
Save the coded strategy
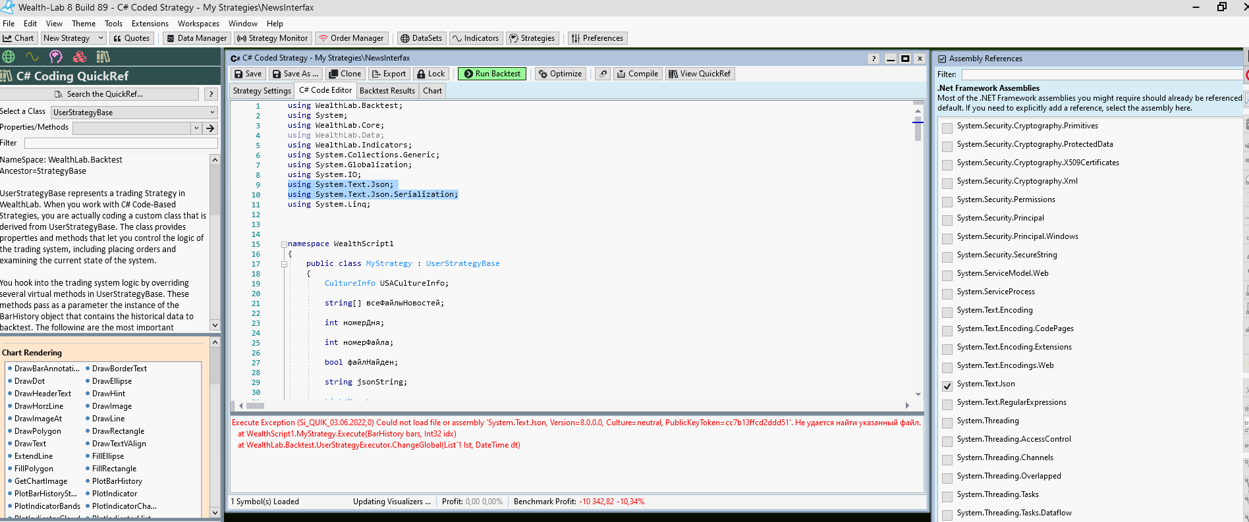[x=248, y=74]
